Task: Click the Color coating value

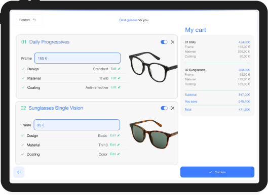Action: pos(103,154)
